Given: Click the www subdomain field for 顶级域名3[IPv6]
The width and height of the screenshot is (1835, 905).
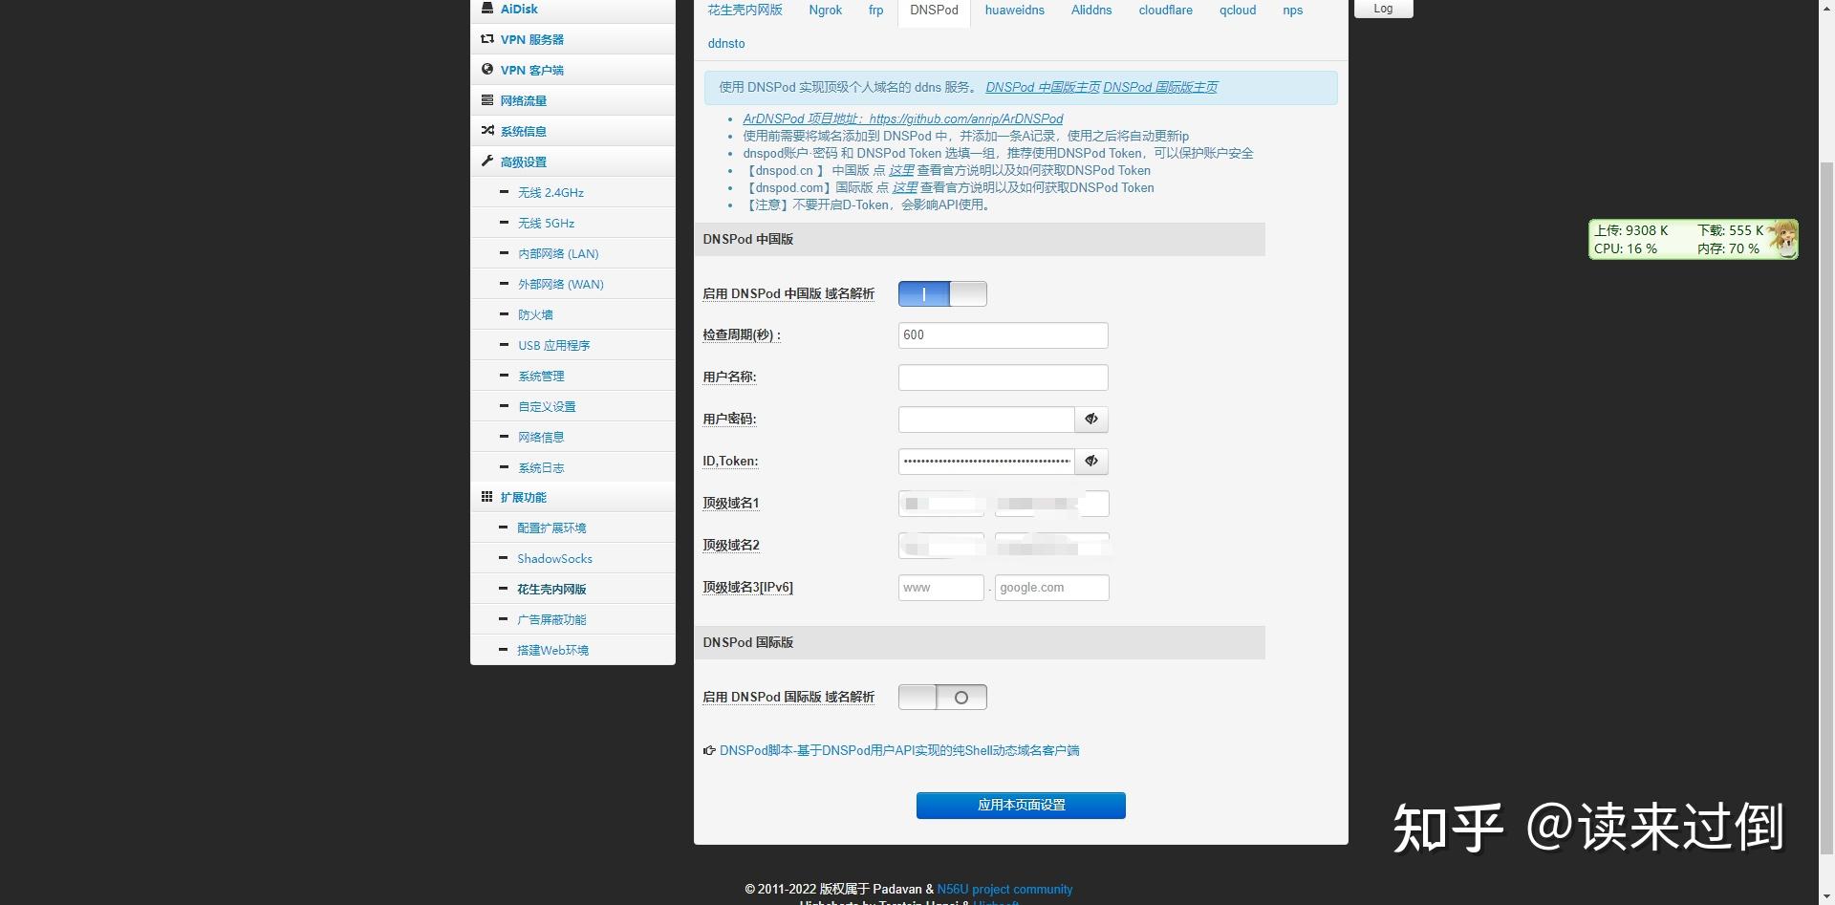Looking at the screenshot, I should [941, 588].
